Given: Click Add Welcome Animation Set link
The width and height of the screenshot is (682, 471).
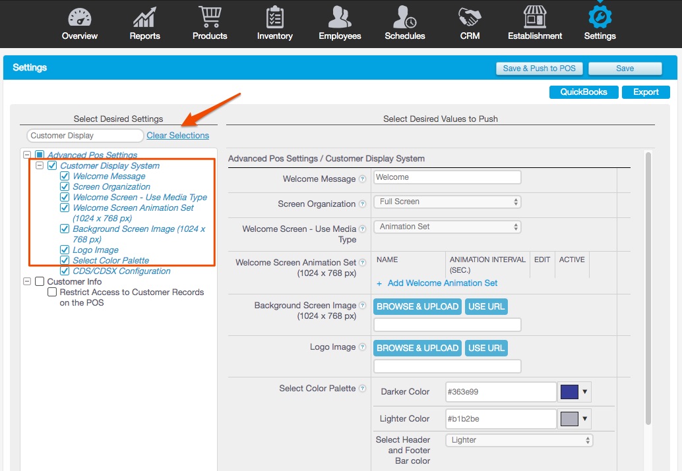Looking at the screenshot, I should click(x=442, y=283).
